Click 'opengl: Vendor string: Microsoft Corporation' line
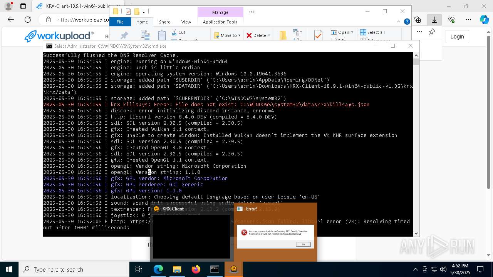 (144, 166)
